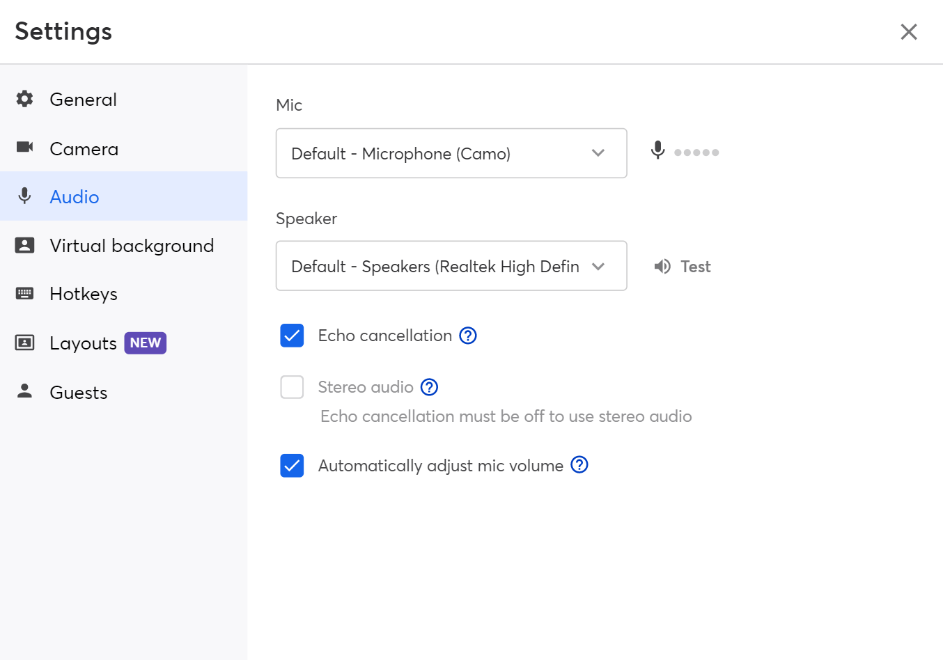943x660 pixels.
Task: Click the mic input level indicator
Action: click(696, 152)
